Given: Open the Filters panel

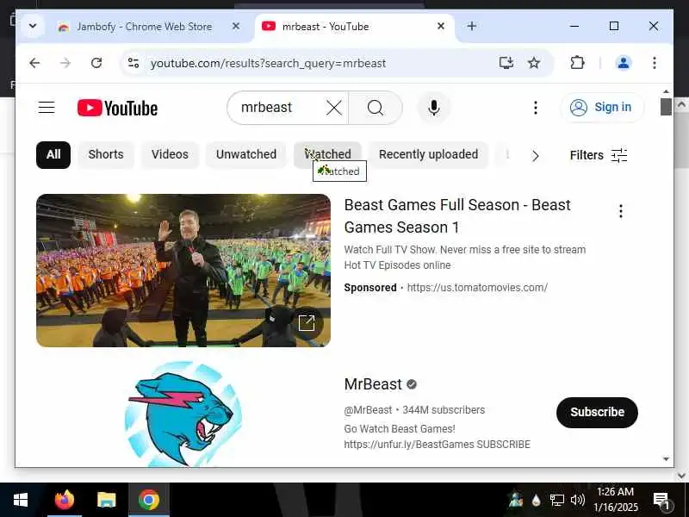Looking at the screenshot, I should point(599,155).
